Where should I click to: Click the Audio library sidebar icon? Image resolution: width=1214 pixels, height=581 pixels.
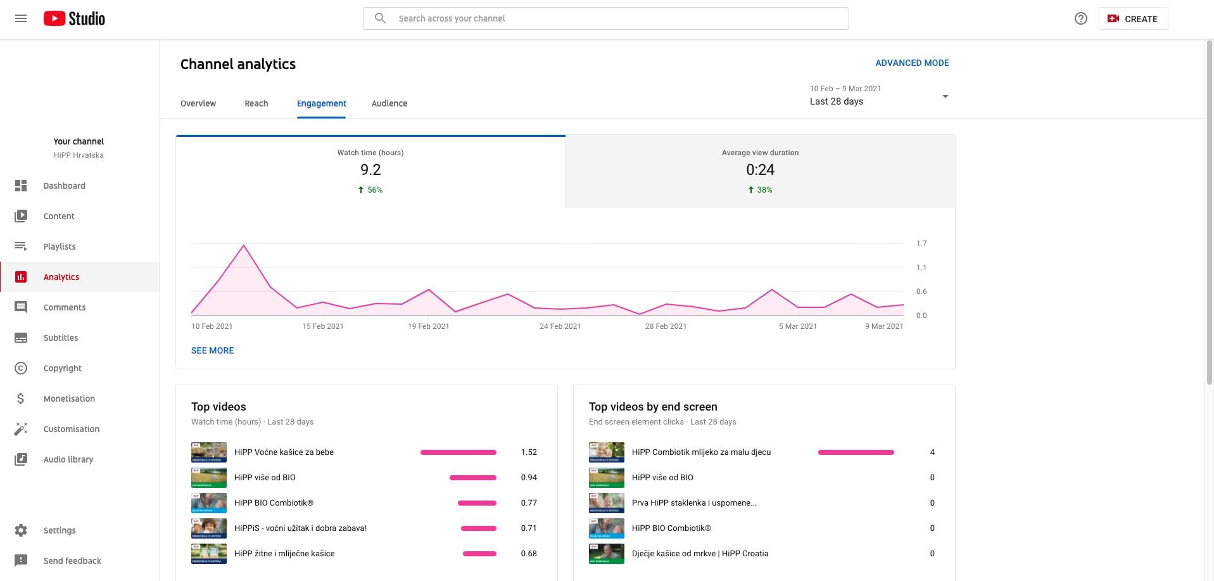click(21, 459)
